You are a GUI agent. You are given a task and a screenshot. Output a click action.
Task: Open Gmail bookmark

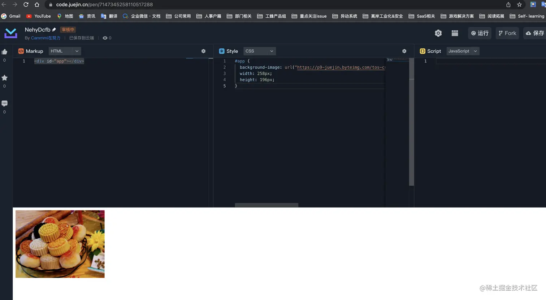click(x=11, y=16)
